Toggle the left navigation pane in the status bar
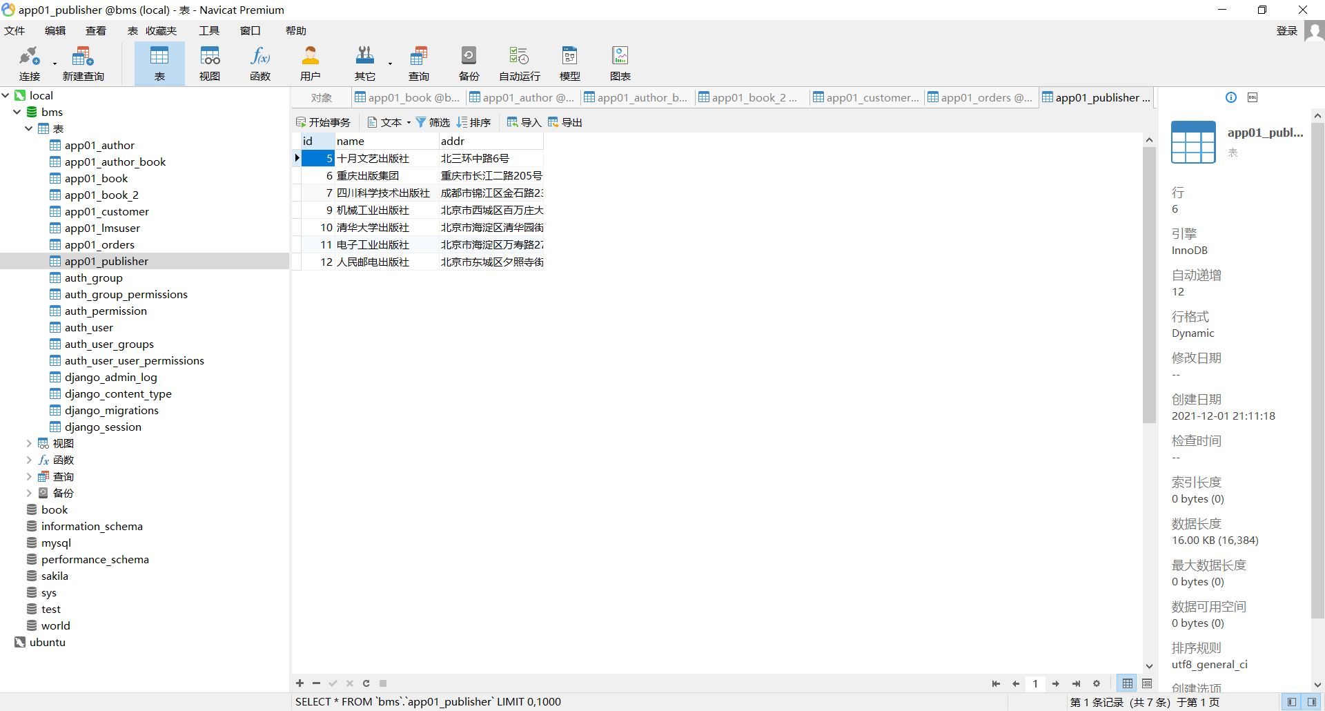 pyautogui.click(x=1292, y=702)
